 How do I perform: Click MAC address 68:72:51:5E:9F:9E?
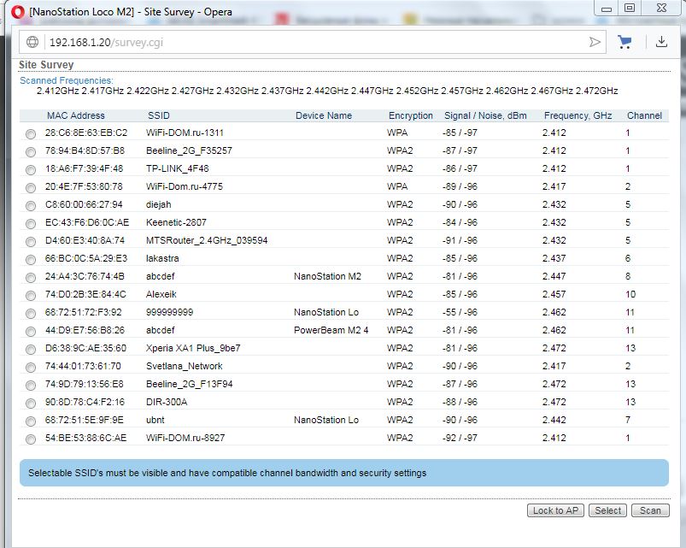(85, 420)
